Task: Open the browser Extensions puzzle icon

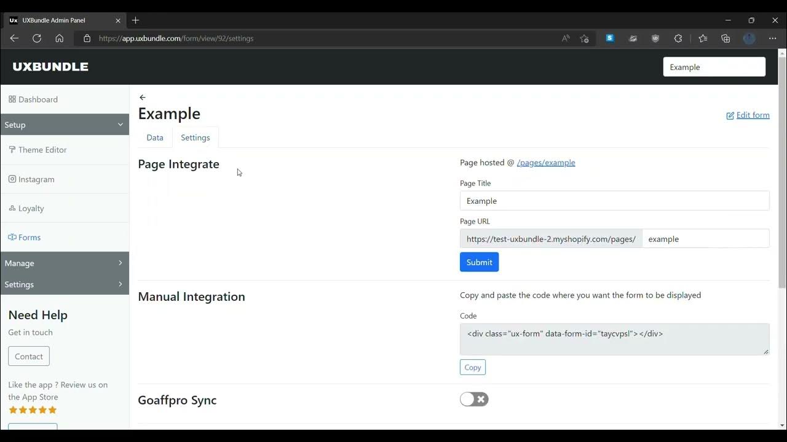Action: click(x=678, y=38)
